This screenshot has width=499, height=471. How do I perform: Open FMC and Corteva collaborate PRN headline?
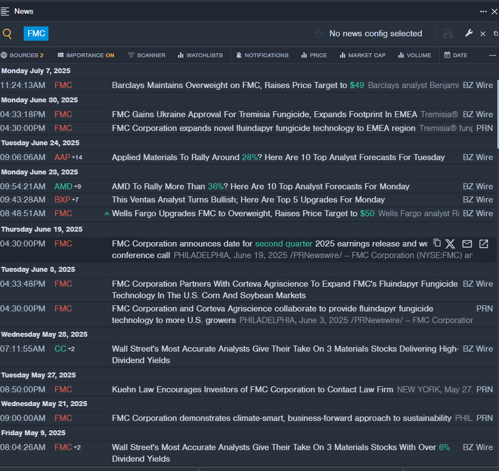point(273,314)
